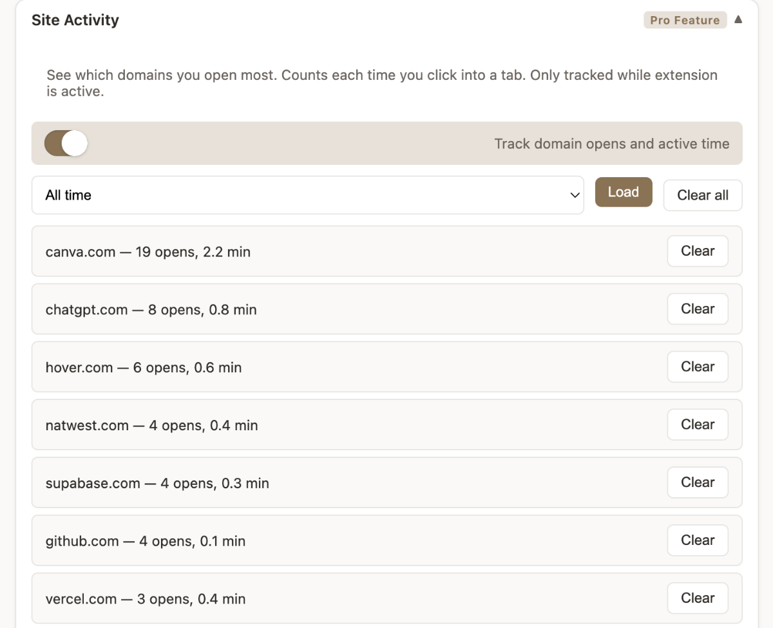Screen dimensions: 773x628
Task: Clear the natwest.com entry
Action: [697, 425]
